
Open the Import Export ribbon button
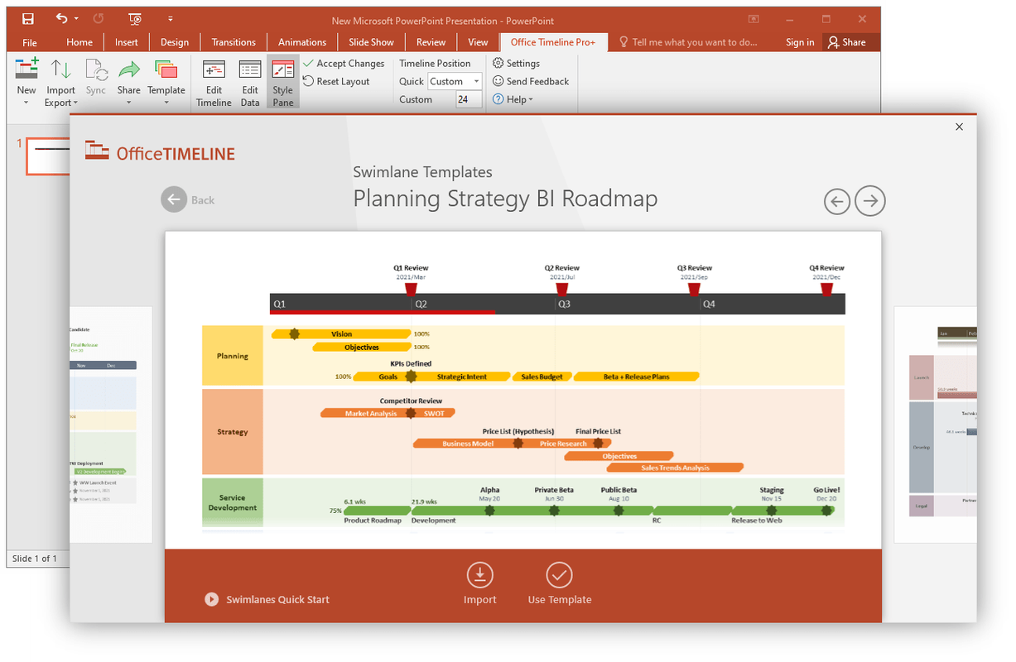point(60,83)
